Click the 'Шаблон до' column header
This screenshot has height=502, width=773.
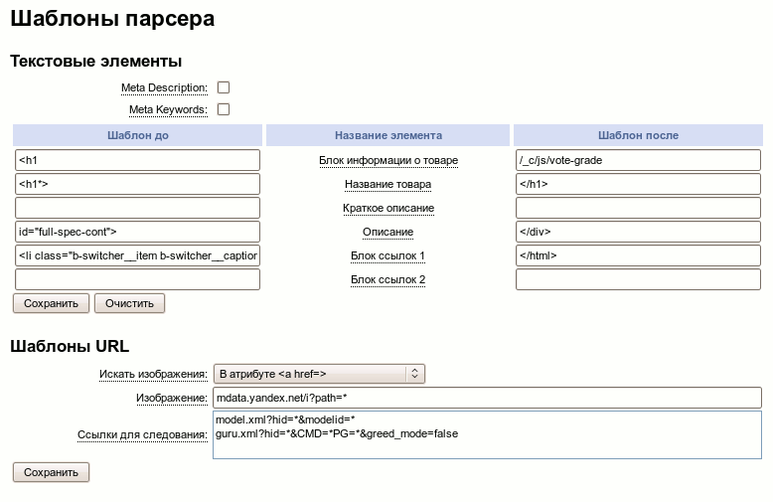(x=137, y=135)
